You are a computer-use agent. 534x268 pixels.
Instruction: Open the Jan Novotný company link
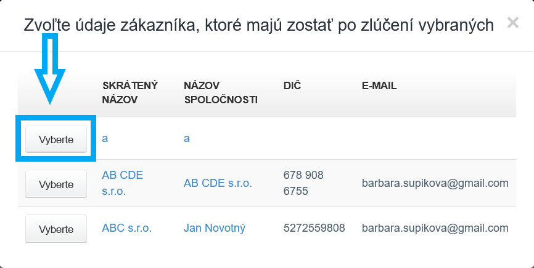click(214, 228)
